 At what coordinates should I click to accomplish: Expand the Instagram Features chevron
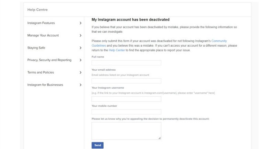pos(80,23)
